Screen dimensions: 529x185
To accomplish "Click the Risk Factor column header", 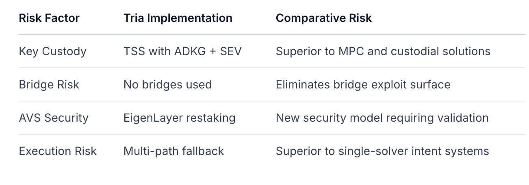I will pyautogui.click(x=49, y=18).
